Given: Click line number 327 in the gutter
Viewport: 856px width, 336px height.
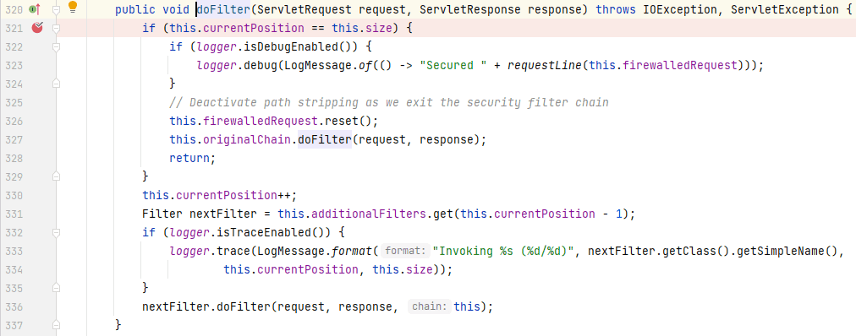Looking at the screenshot, I should click(13, 139).
